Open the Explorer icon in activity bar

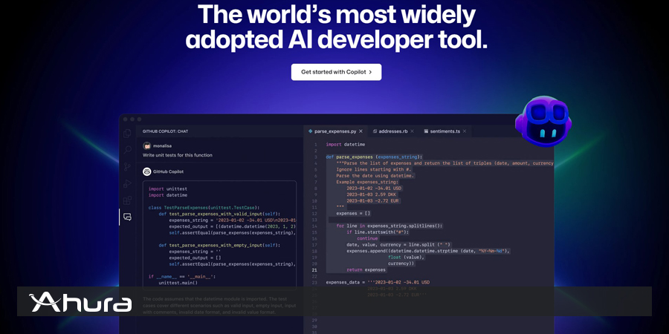pyautogui.click(x=127, y=134)
